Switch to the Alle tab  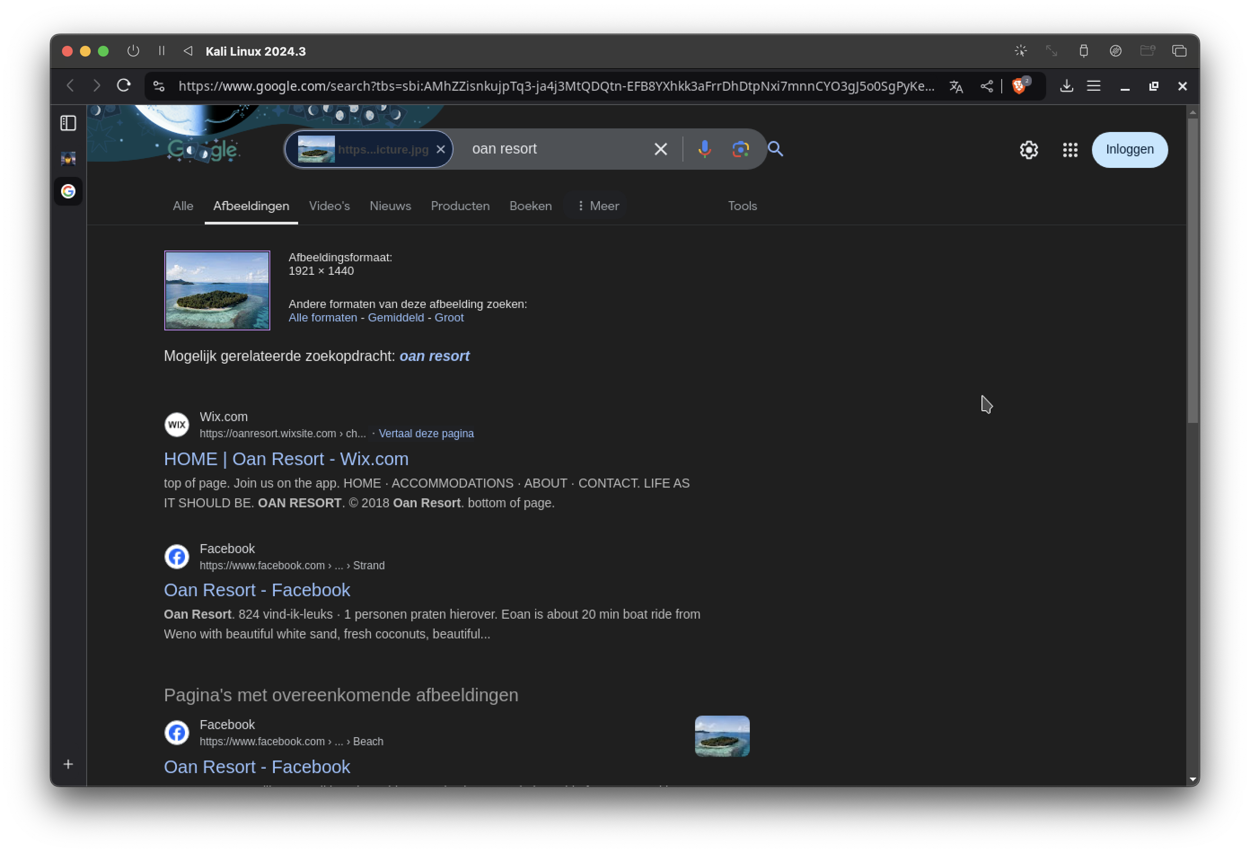[x=183, y=206]
